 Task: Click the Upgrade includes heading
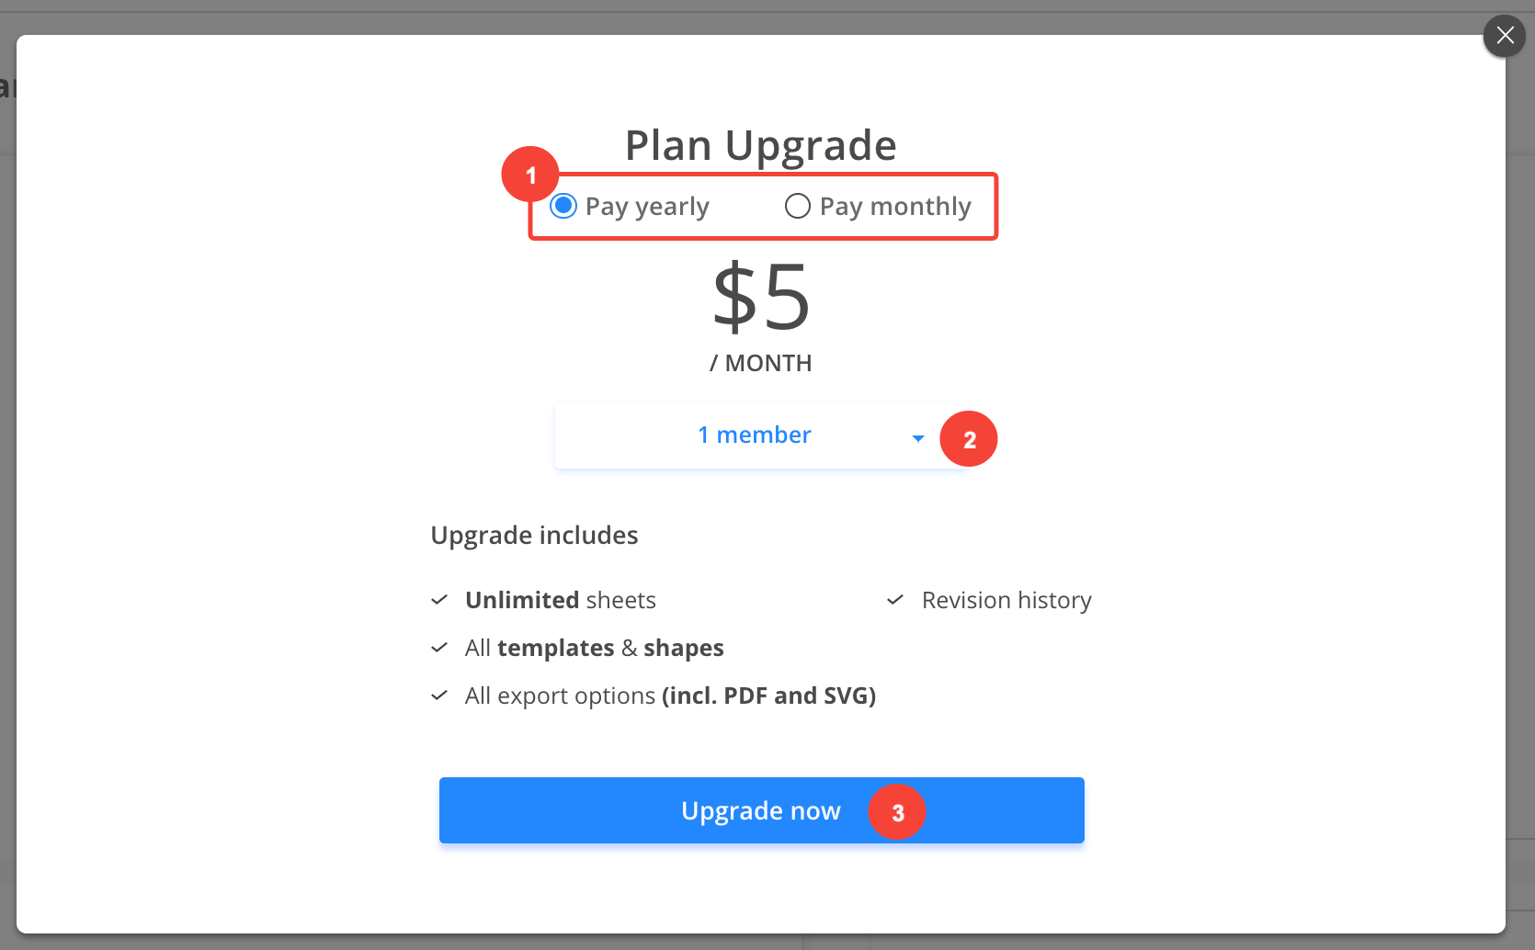[534, 536]
